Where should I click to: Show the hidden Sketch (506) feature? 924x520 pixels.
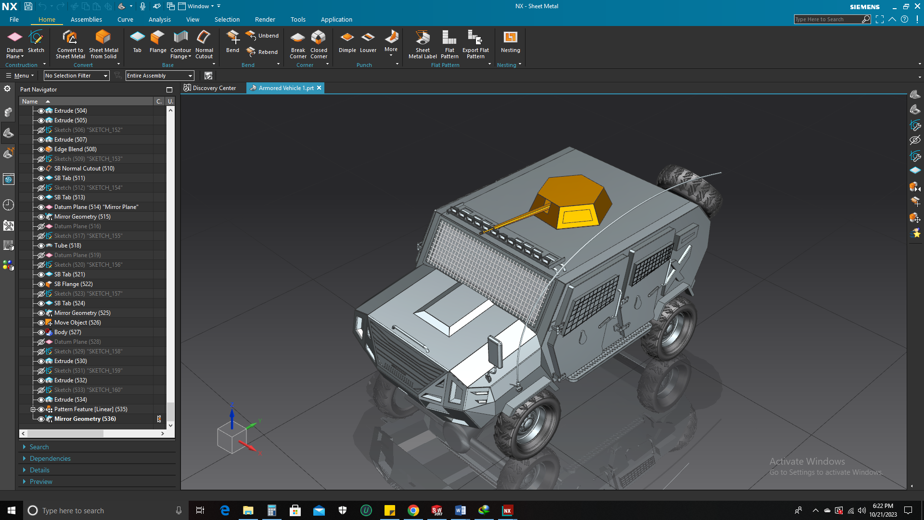click(x=41, y=130)
